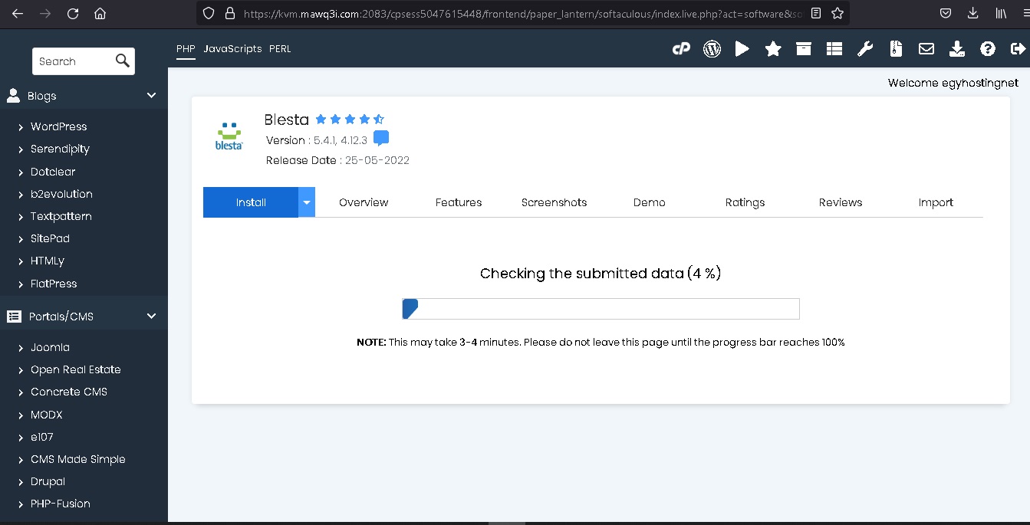The height and width of the screenshot is (525, 1030).
Task: Reload the page with browser refresh
Action: [73, 14]
